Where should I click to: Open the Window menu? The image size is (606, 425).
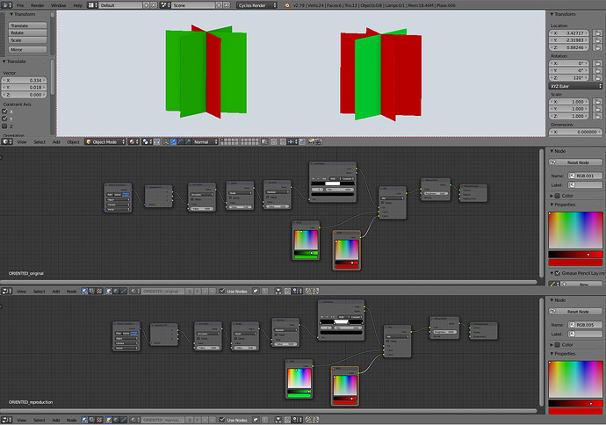(x=58, y=5)
